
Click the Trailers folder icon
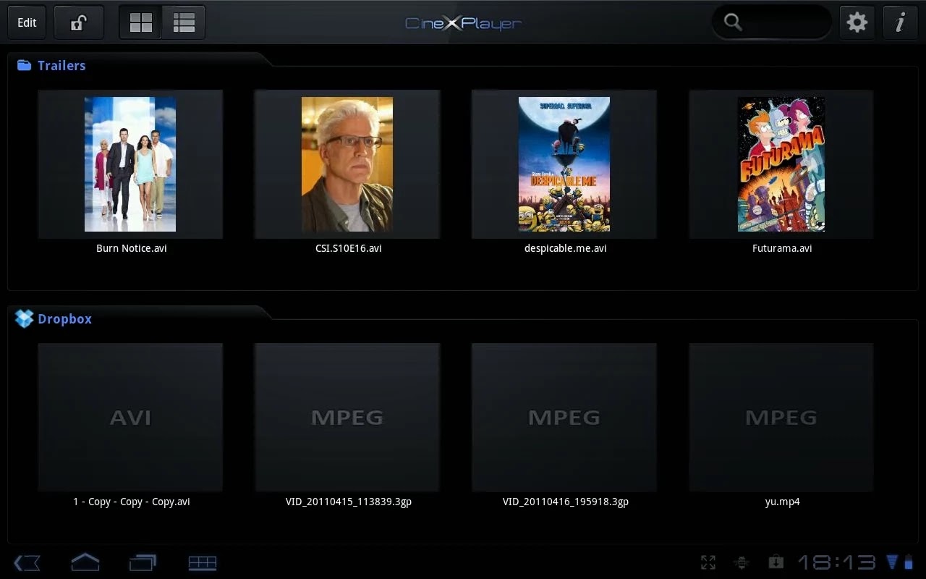[x=25, y=65]
